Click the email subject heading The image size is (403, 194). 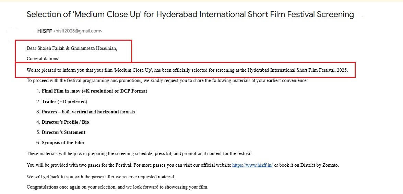tap(190, 14)
